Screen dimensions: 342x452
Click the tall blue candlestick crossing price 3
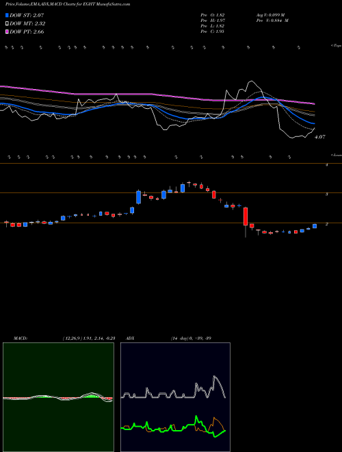click(x=138, y=197)
